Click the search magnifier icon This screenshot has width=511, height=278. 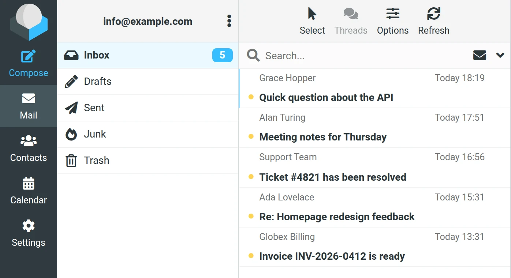(x=253, y=56)
